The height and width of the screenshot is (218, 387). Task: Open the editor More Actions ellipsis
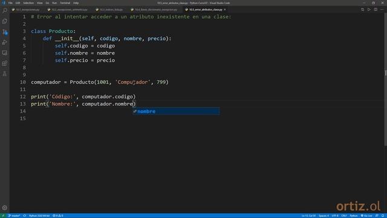(x=382, y=10)
